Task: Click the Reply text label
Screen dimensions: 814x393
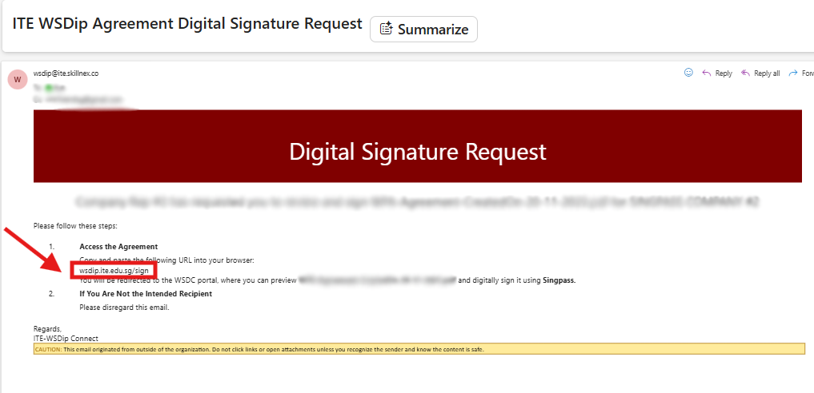Action: click(724, 73)
